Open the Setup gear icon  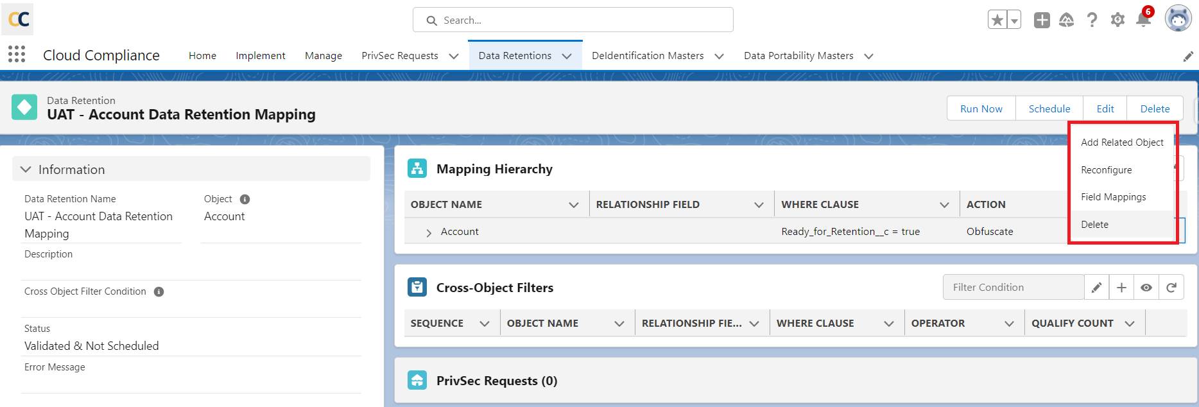point(1117,20)
